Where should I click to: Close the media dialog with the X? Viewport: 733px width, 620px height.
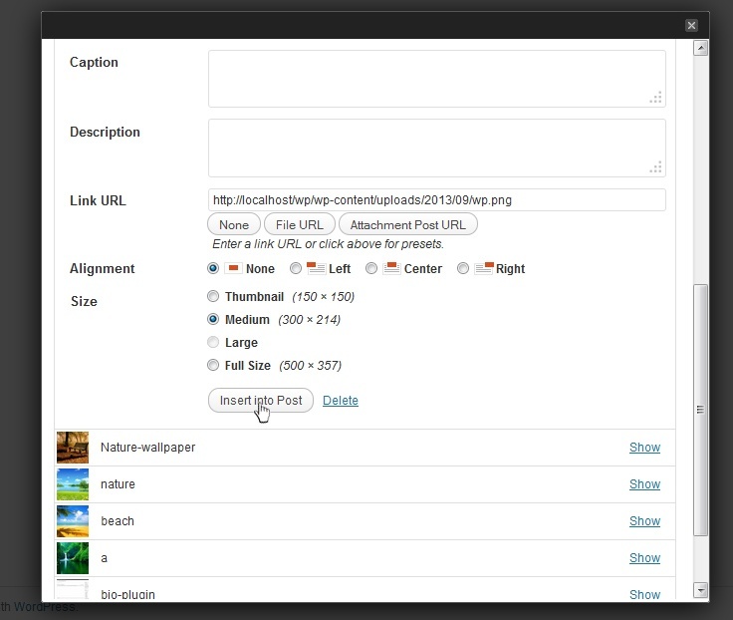[x=691, y=25]
